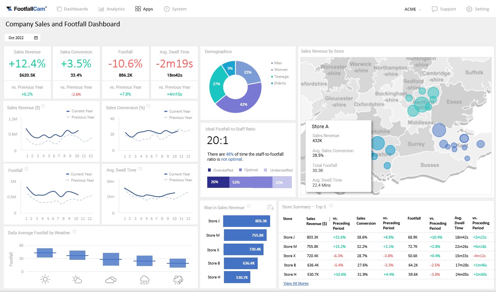Click the Store A tooltip card on map
This screenshot has width=496, height=292.
click(338, 156)
